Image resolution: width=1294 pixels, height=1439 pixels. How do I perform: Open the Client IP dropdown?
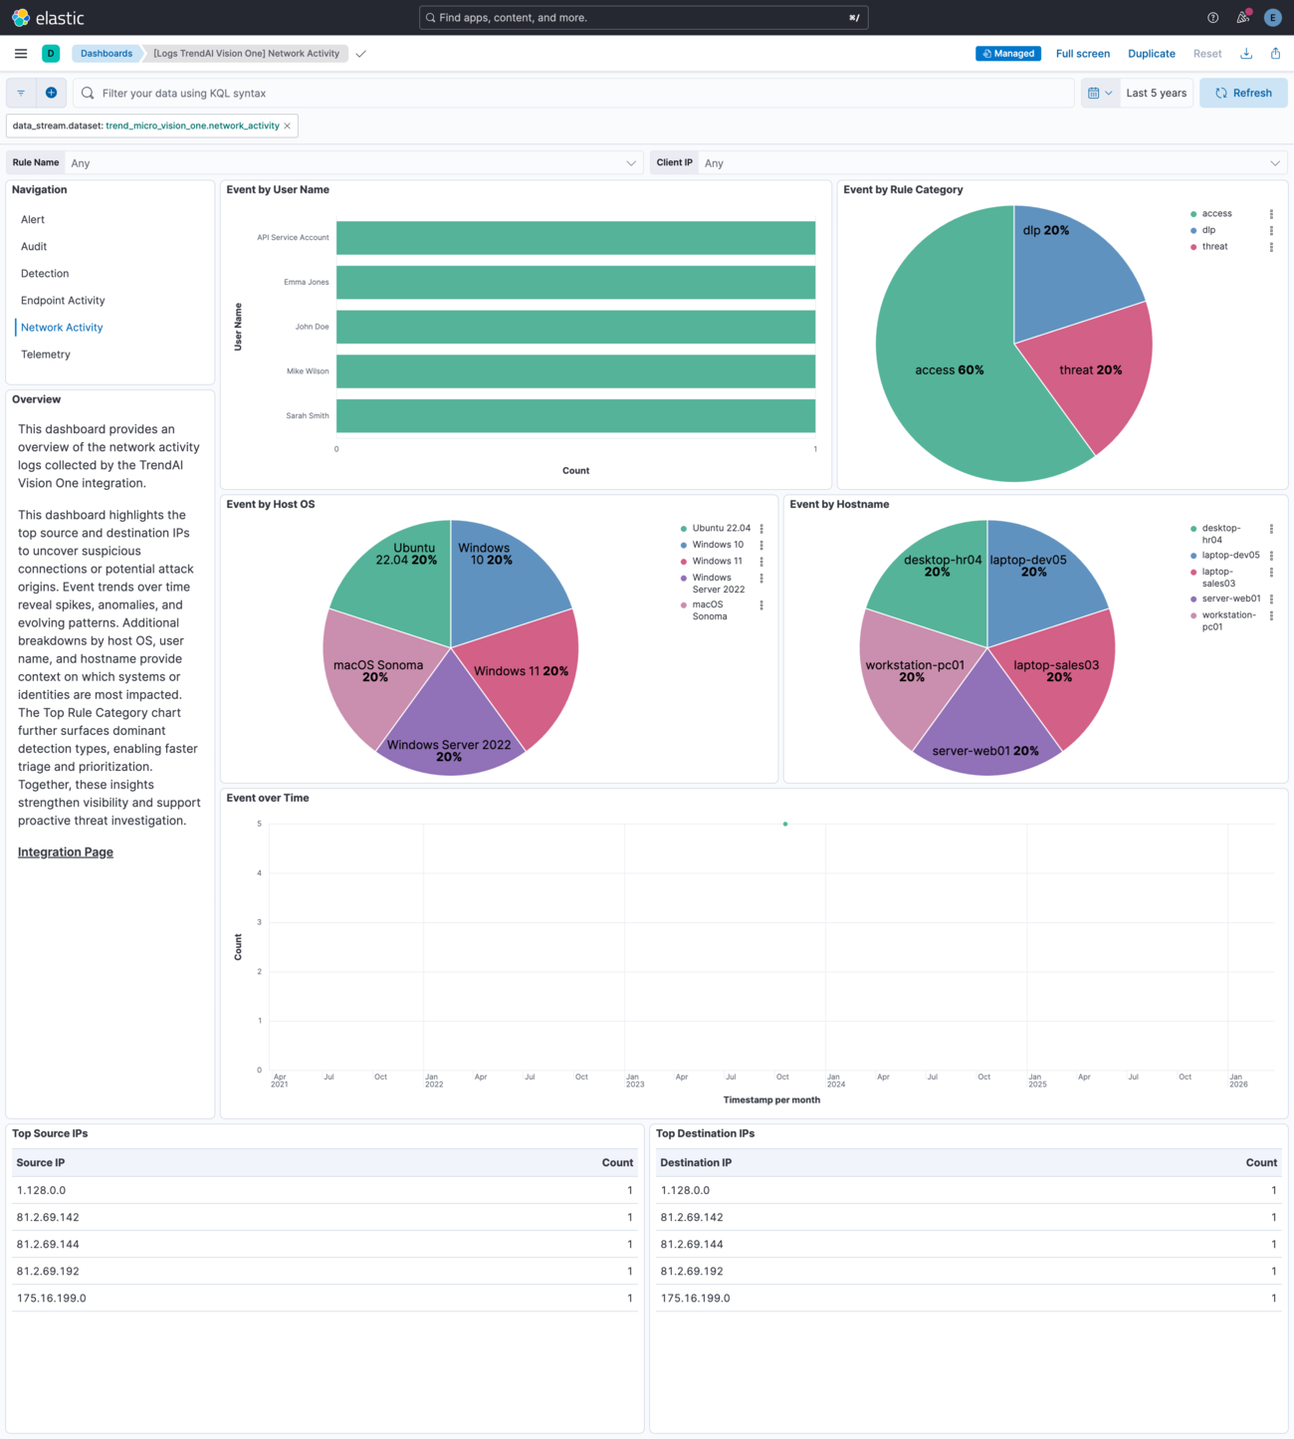click(1276, 162)
